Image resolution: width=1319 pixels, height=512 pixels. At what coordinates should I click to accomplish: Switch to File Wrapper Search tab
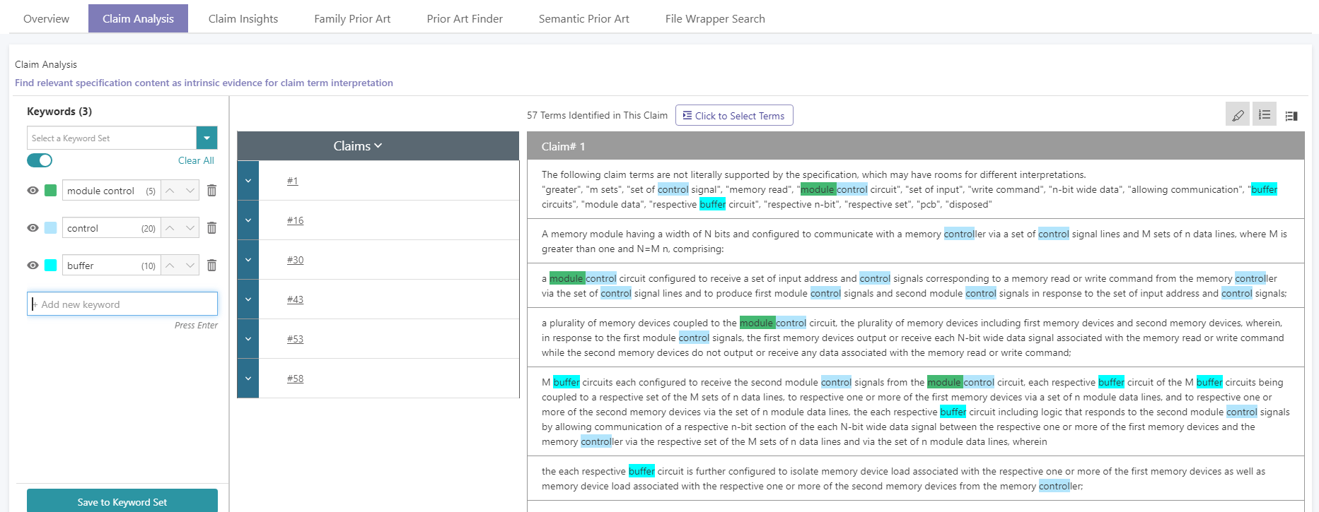click(715, 18)
